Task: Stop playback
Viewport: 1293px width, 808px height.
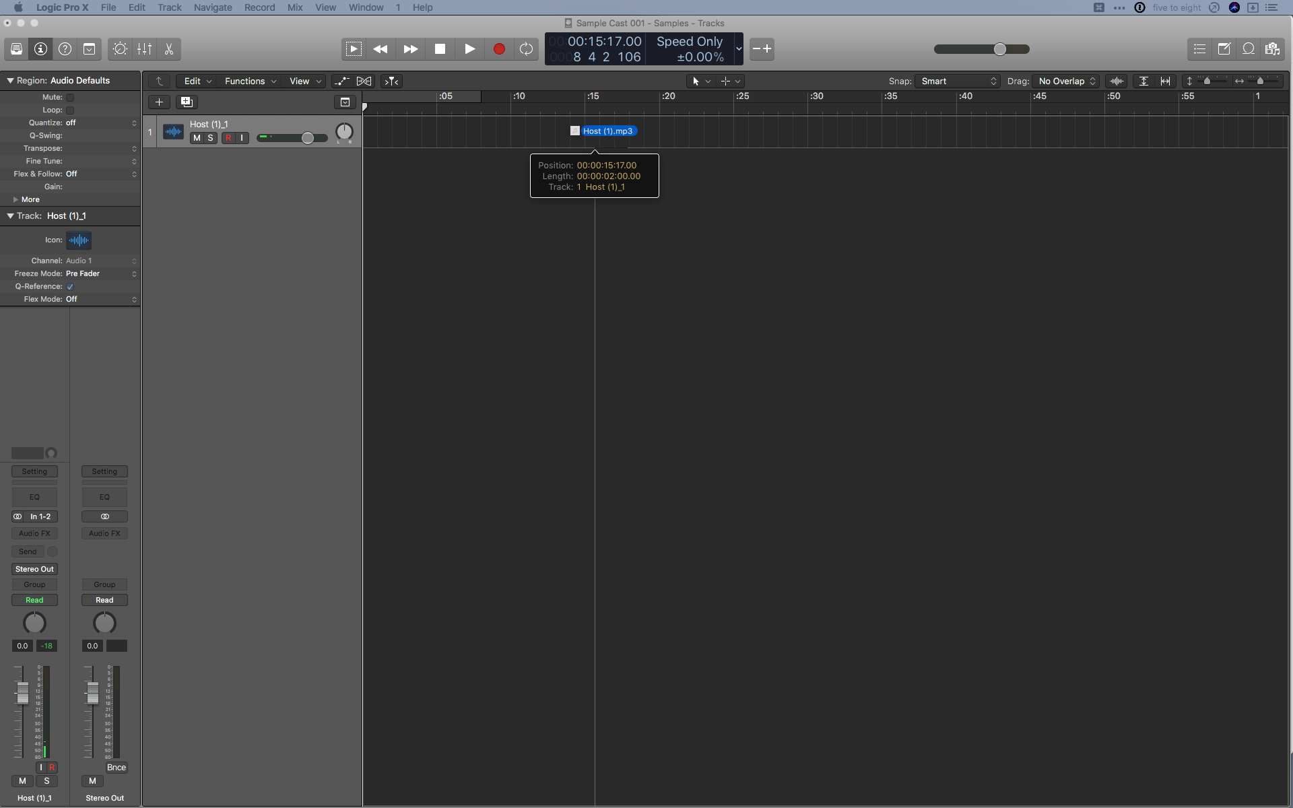Action: click(x=440, y=49)
